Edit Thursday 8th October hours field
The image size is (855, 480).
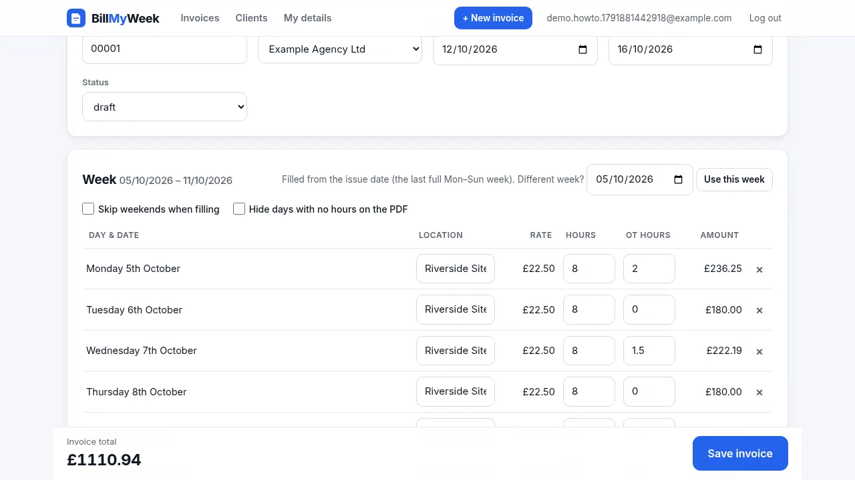(588, 391)
